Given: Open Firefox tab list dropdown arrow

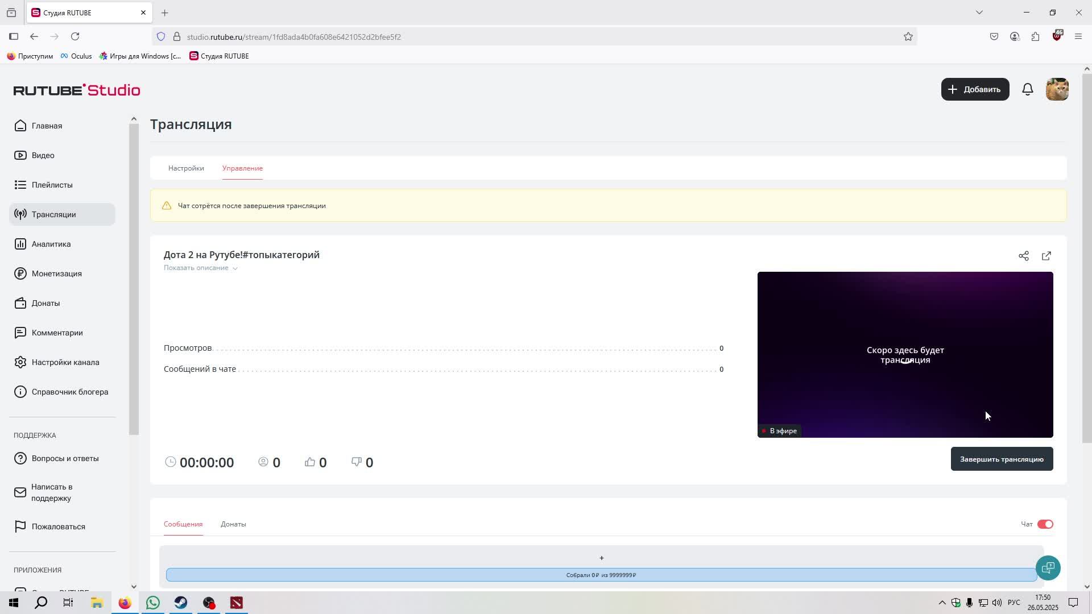Looking at the screenshot, I should (979, 13).
